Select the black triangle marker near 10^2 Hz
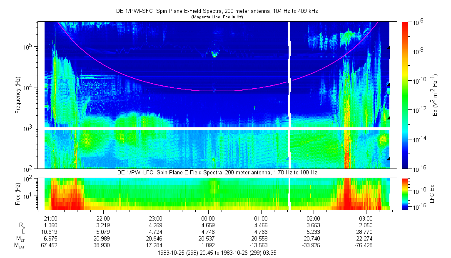 click(389, 159)
